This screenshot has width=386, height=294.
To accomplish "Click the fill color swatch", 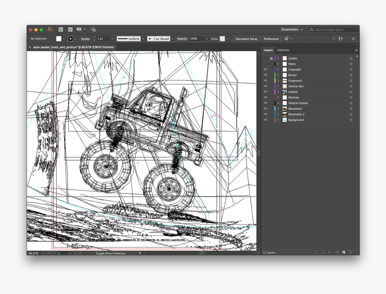I will (x=59, y=39).
